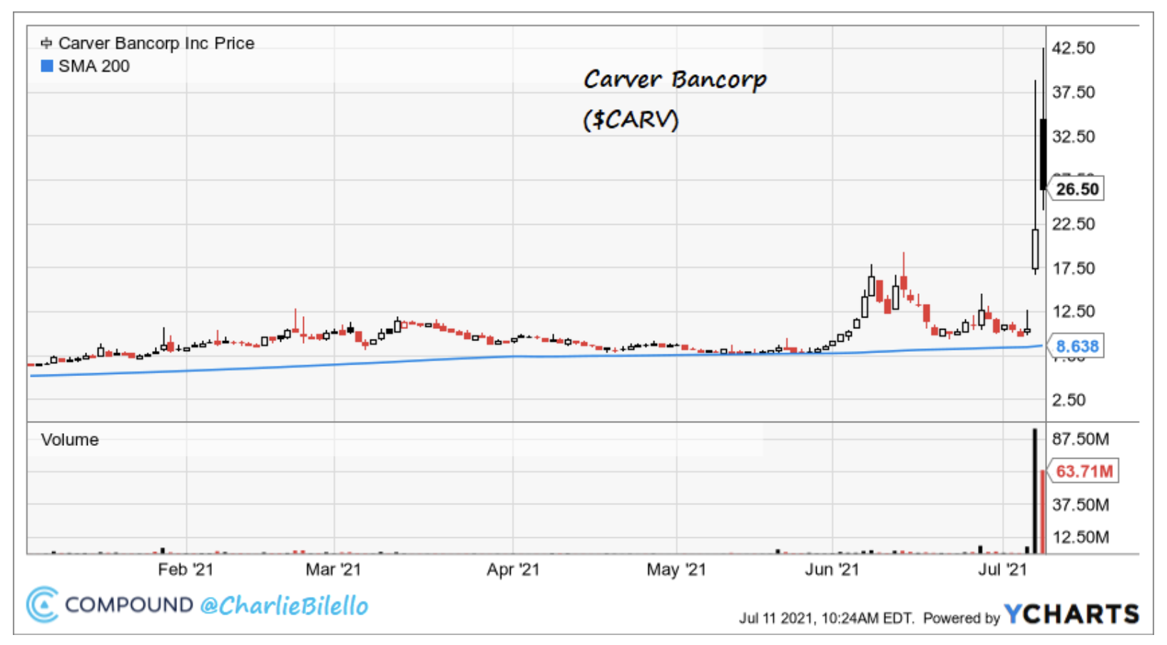Click the blue SMA 200 legend swatch
This screenshot has height=645, width=1167.
[x=47, y=66]
